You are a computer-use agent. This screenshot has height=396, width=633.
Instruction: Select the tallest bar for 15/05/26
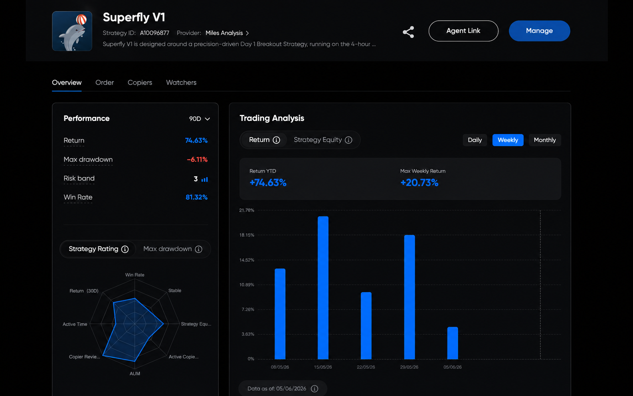click(323, 288)
